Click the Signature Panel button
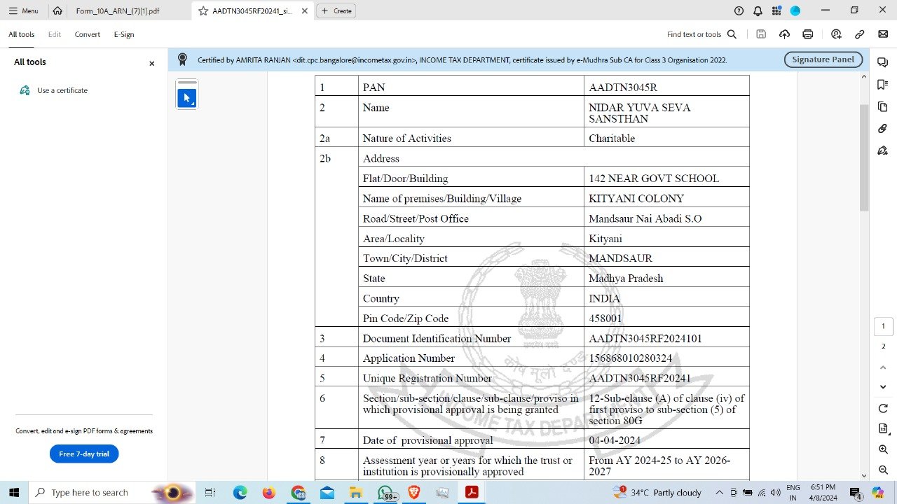This screenshot has height=504, width=897. coord(823,59)
